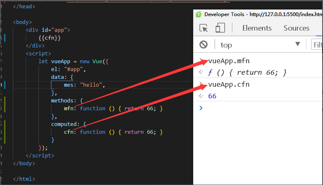Click the closing </head> tag in editor
The image size is (323, 185).
[24, 7]
